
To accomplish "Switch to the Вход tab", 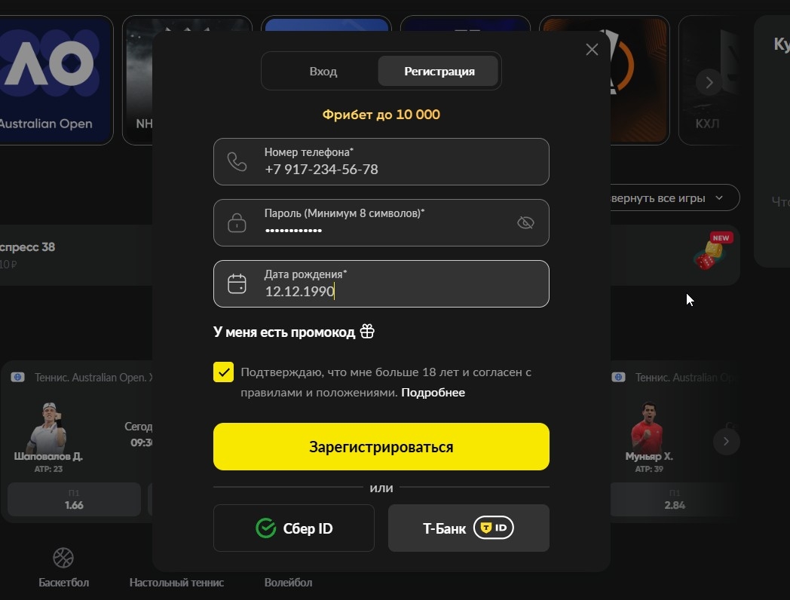I will click(323, 71).
